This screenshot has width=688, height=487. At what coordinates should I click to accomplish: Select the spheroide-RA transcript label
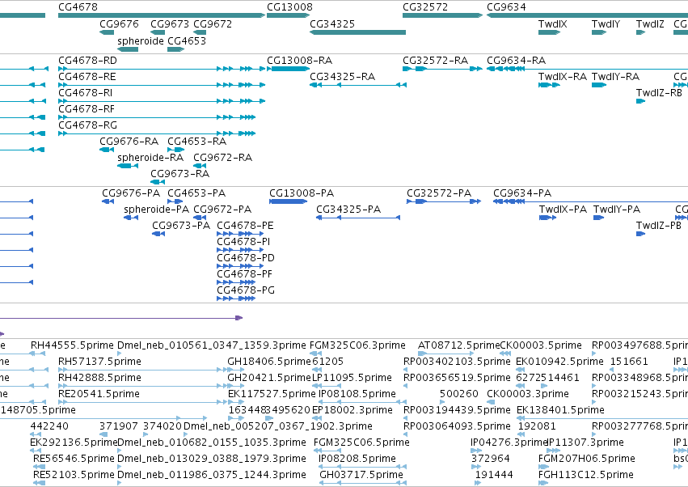tap(150, 158)
